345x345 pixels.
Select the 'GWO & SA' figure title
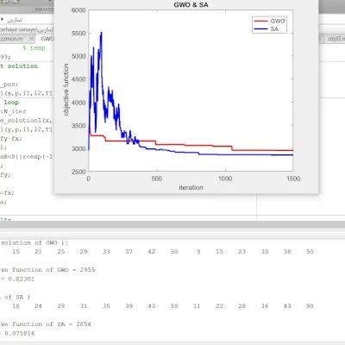point(191,4)
